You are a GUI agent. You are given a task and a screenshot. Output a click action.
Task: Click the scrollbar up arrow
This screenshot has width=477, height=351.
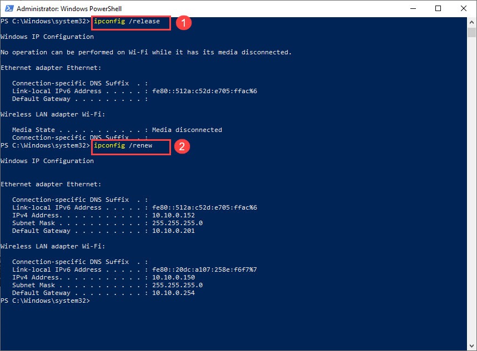pos(471,22)
